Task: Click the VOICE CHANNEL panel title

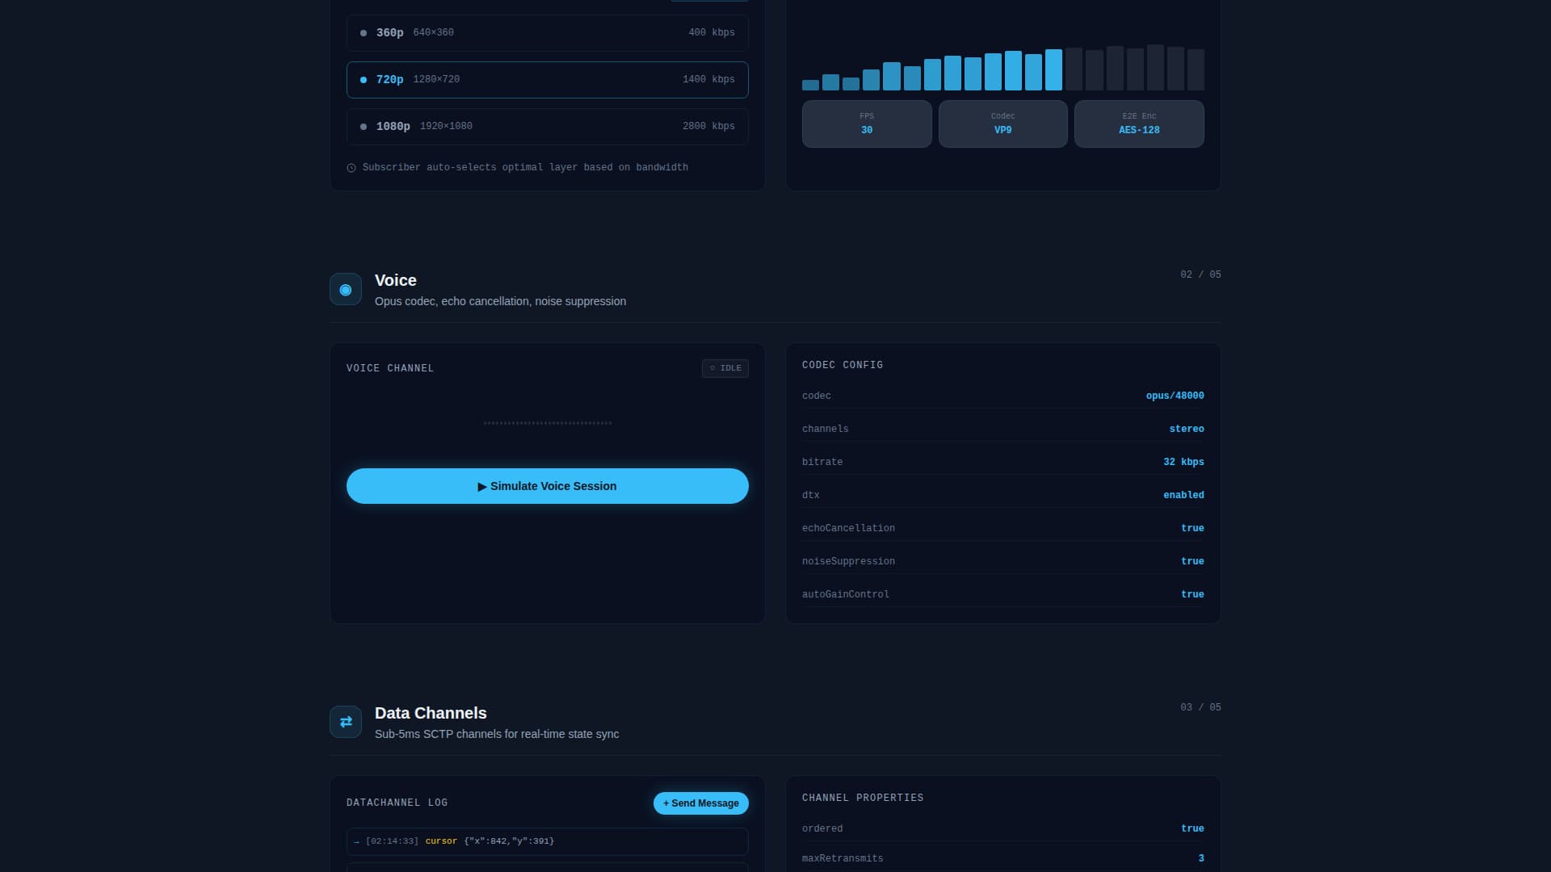Action: click(390, 368)
